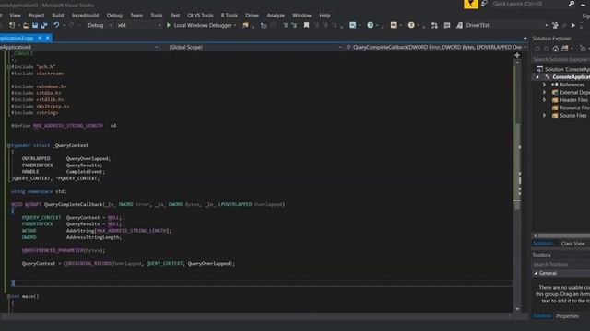The height and width of the screenshot is (331, 590).
Task: Open the Driver menu
Action: (252, 16)
